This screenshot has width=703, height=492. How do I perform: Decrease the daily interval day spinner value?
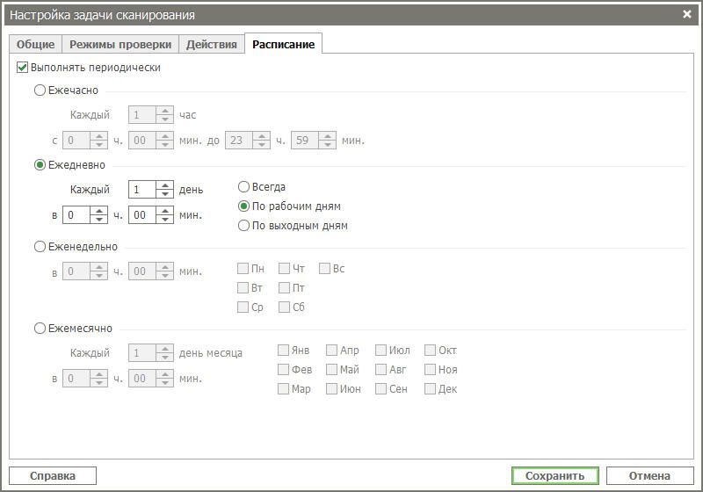click(164, 193)
